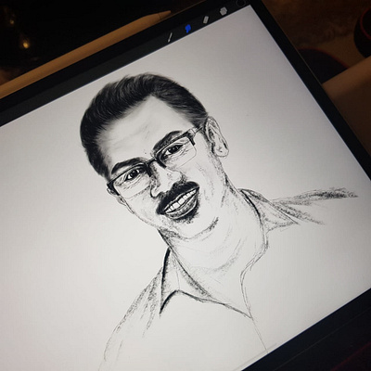Open the color picker circle
371x371 pixels.
(x=241, y=3)
